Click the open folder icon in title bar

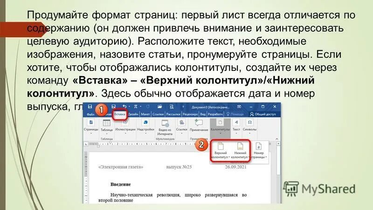point(159,106)
